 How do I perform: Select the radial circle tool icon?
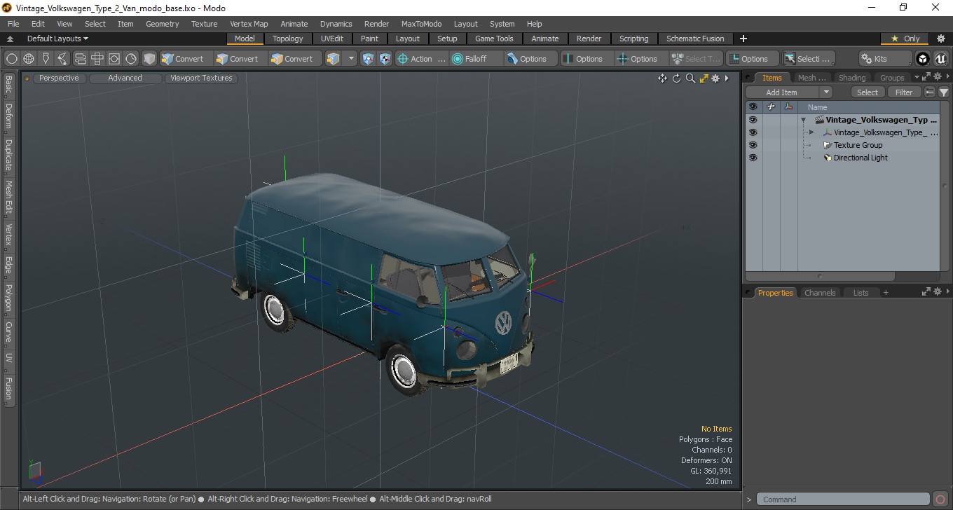point(131,59)
